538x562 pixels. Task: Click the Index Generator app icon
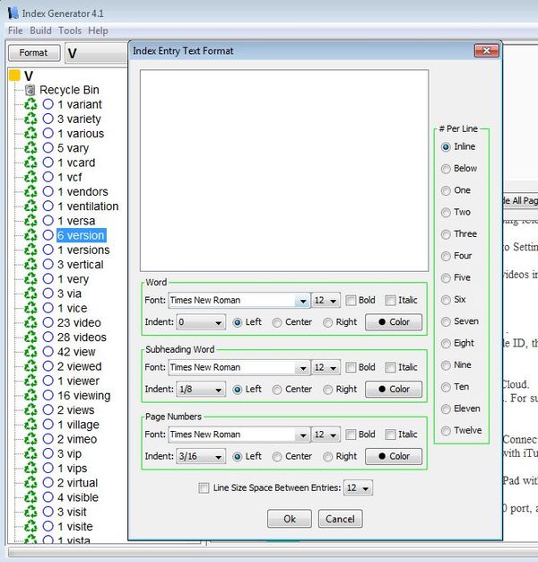[x=13, y=13]
